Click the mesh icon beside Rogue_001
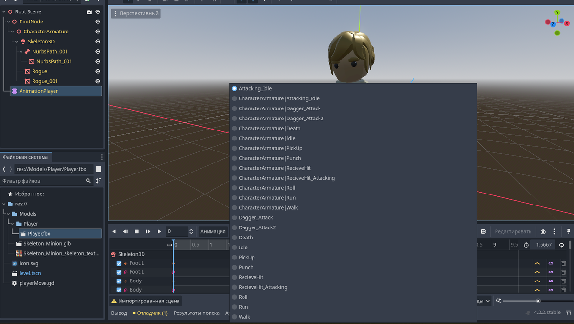Screen dimensions: 574x324 [x=27, y=81]
